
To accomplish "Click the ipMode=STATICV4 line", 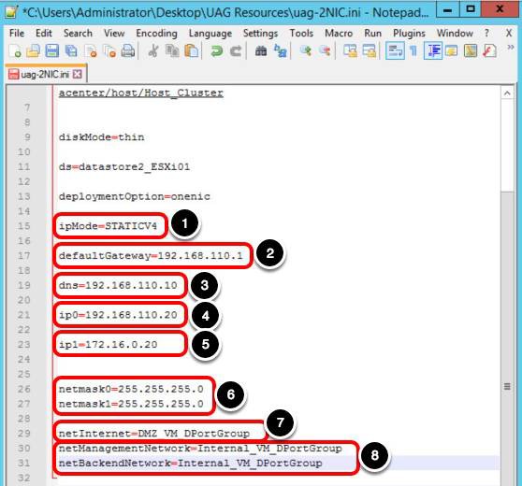I will (x=108, y=226).
